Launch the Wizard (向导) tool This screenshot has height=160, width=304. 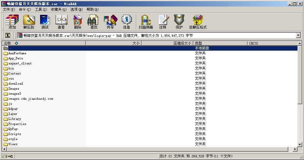(110, 22)
